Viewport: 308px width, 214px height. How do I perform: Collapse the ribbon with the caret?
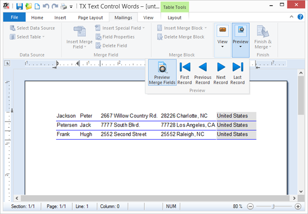(x=291, y=17)
